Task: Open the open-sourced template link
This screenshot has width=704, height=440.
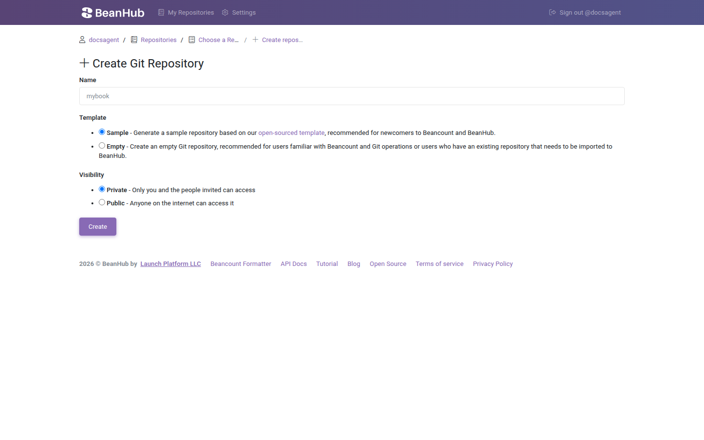Action: (x=291, y=133)
